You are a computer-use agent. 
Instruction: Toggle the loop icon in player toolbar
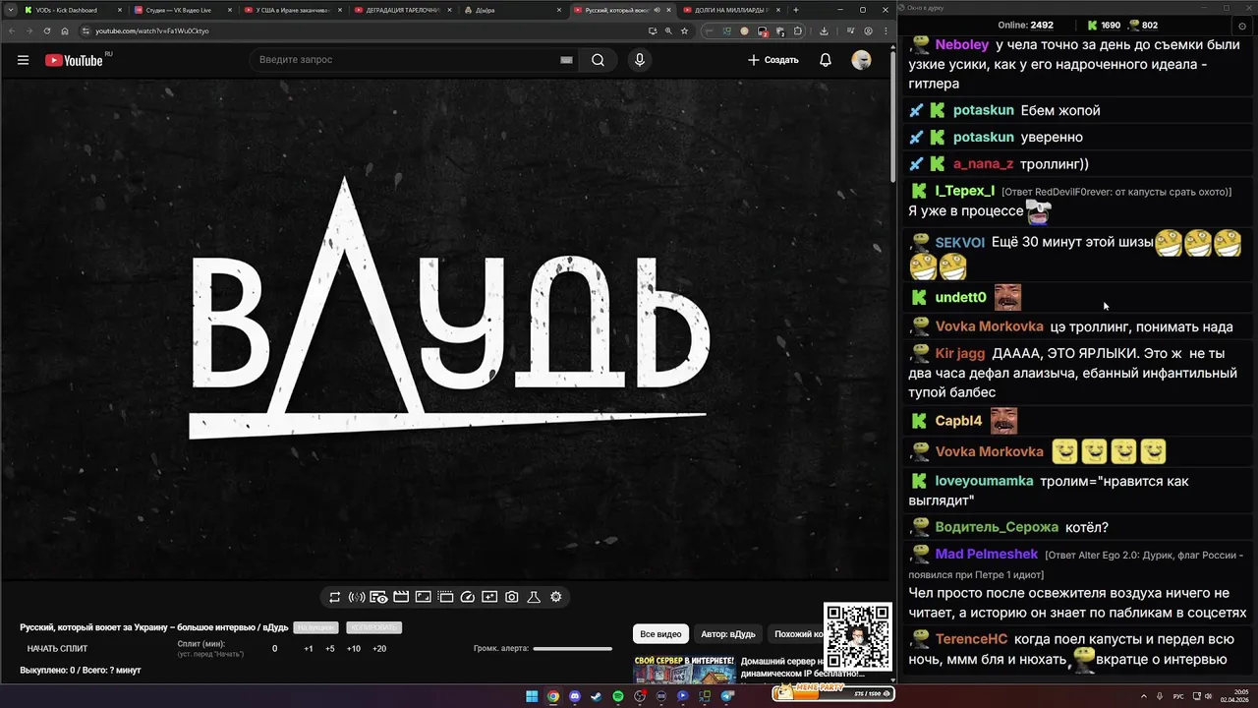(335, 597)
